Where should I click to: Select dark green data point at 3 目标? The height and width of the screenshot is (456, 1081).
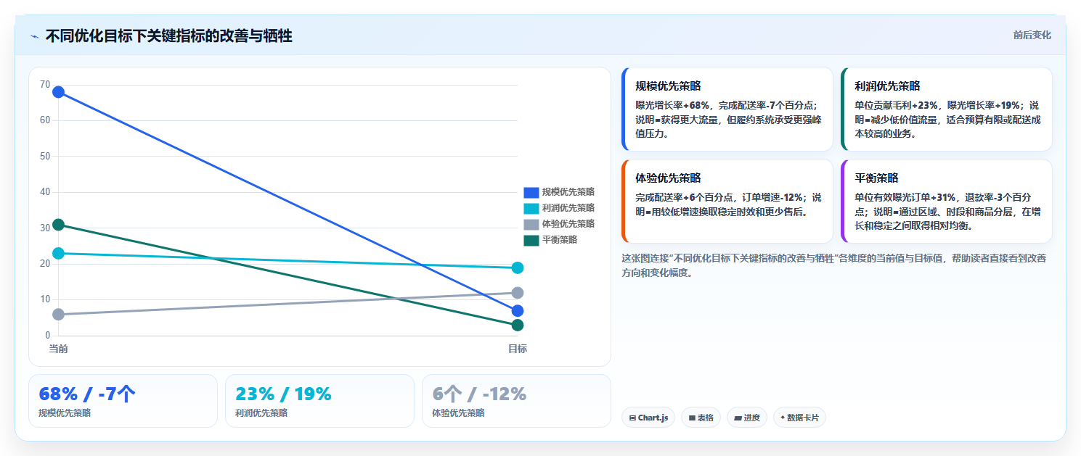(518, 325)
